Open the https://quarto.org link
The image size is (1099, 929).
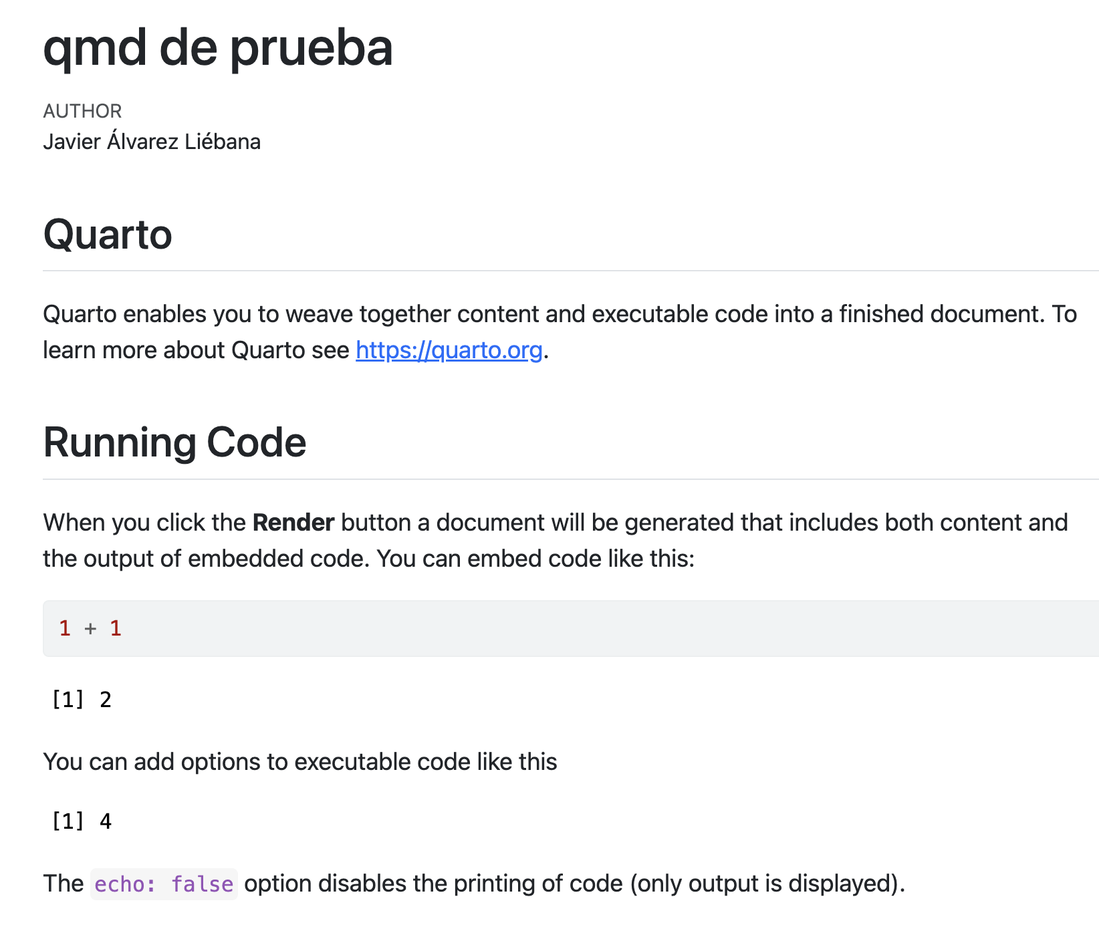(449, 350)
